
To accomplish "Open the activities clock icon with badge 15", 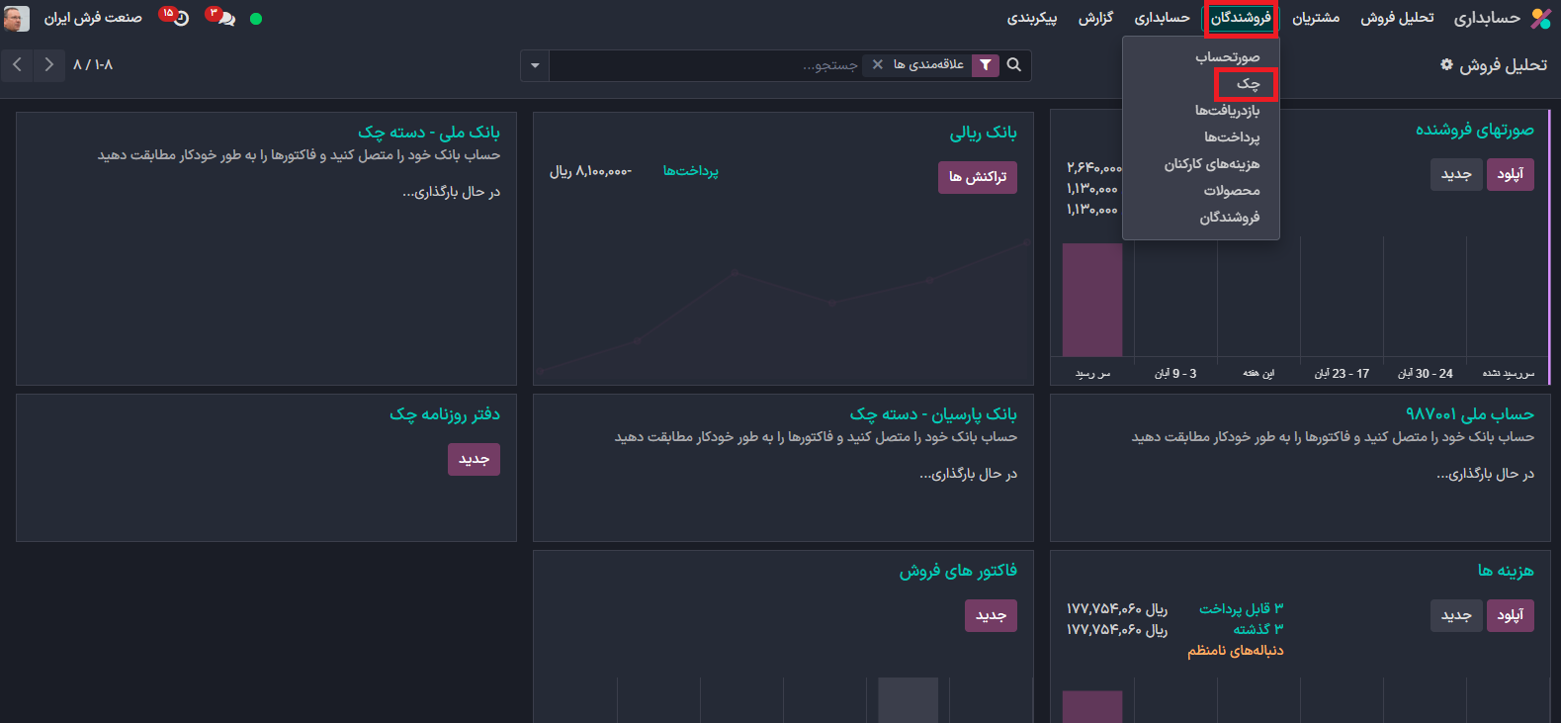I will [178, 18].
